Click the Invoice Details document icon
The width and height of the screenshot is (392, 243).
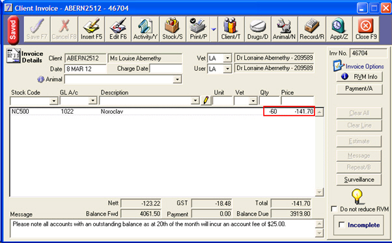[x=13, y=56]
